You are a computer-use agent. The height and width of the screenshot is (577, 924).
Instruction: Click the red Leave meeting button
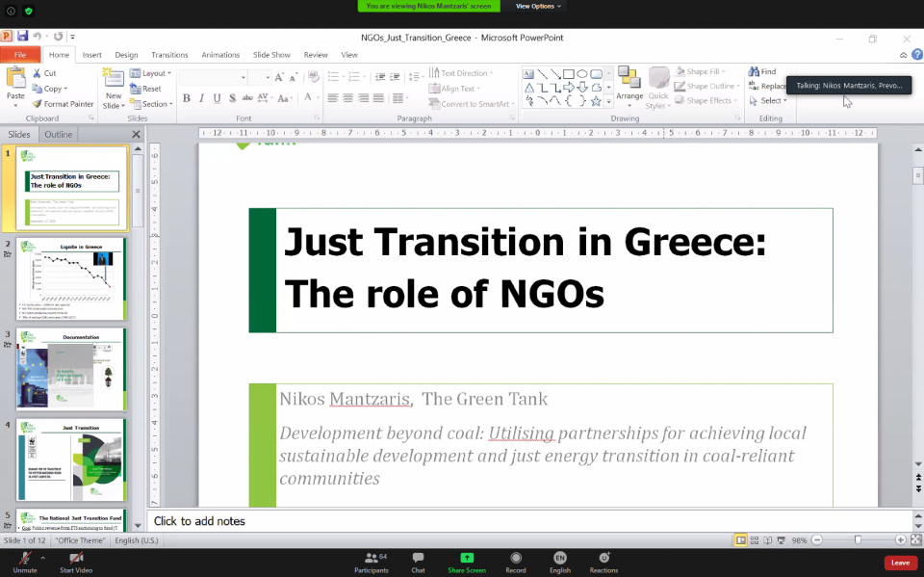click(900, 563)
